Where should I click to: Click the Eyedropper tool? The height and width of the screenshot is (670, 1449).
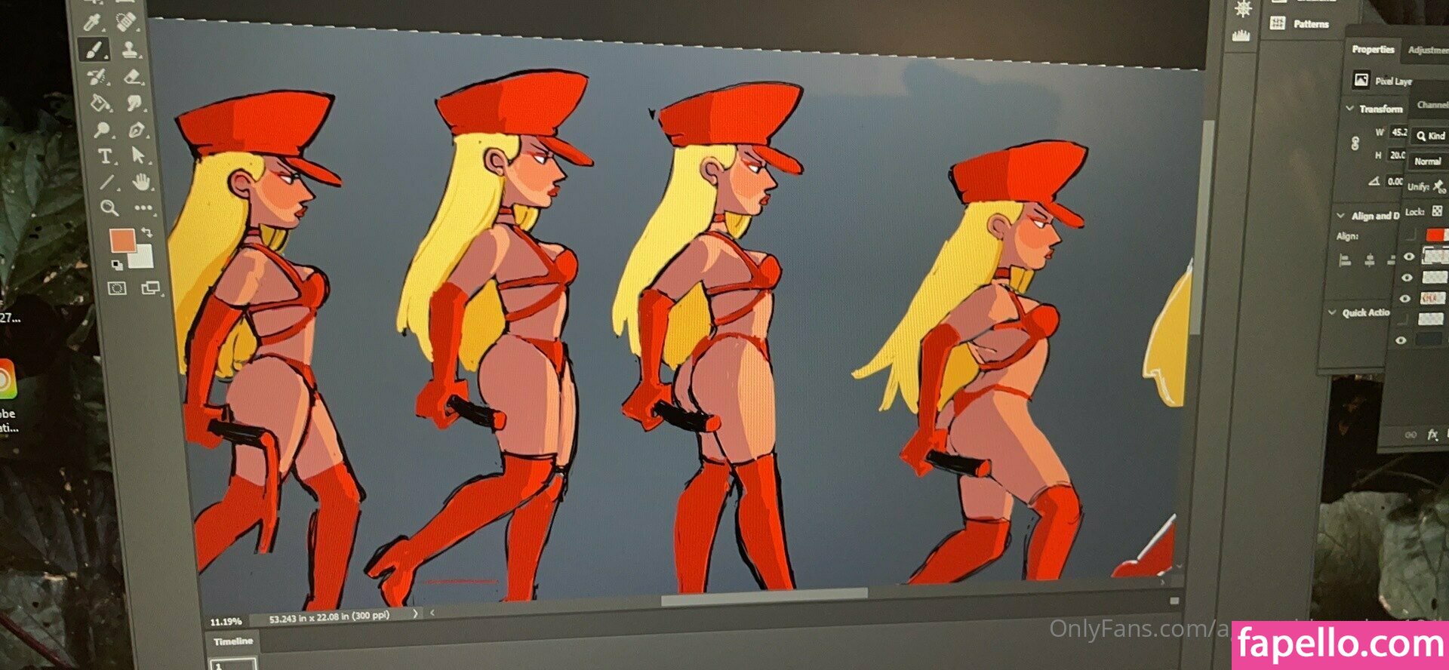click(91, 23)
